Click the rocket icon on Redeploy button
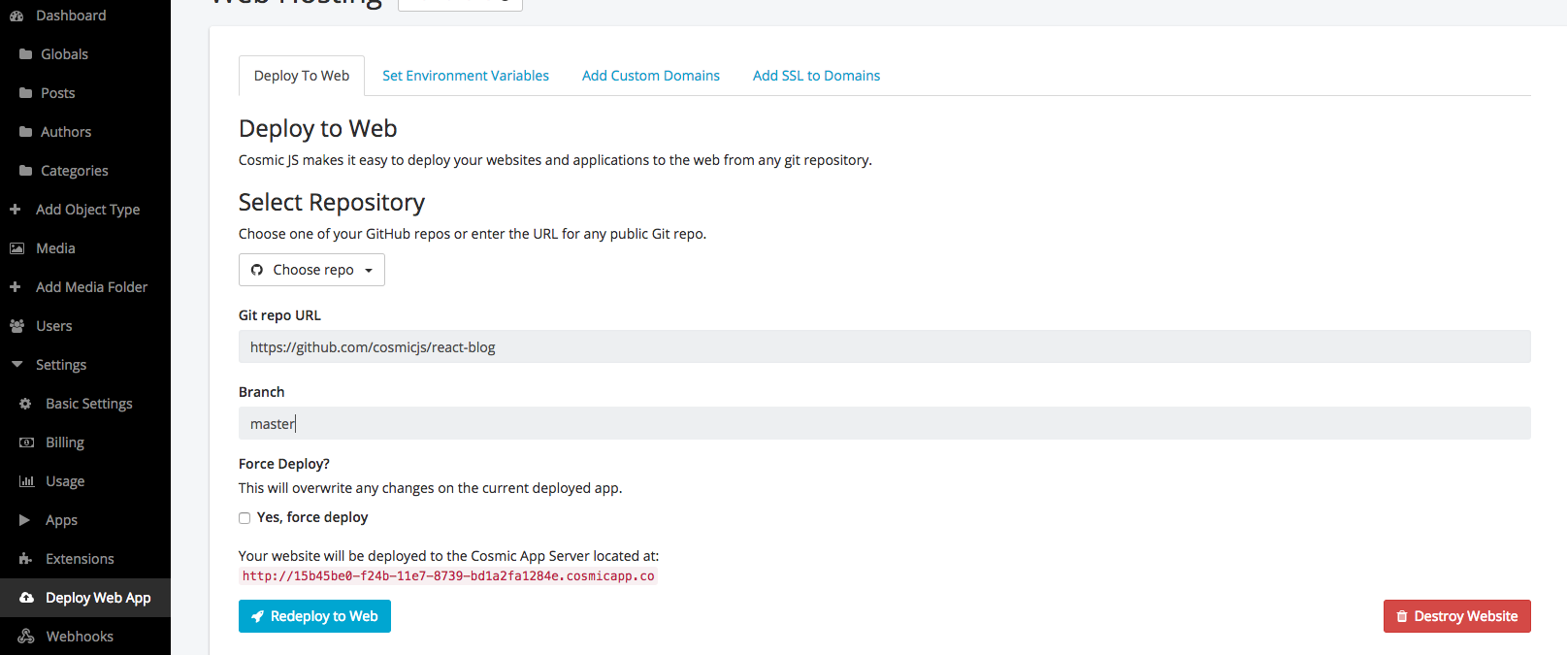The width and height of the screenshot is (1567, 655). pyautogui.click(x=257, y=616)
